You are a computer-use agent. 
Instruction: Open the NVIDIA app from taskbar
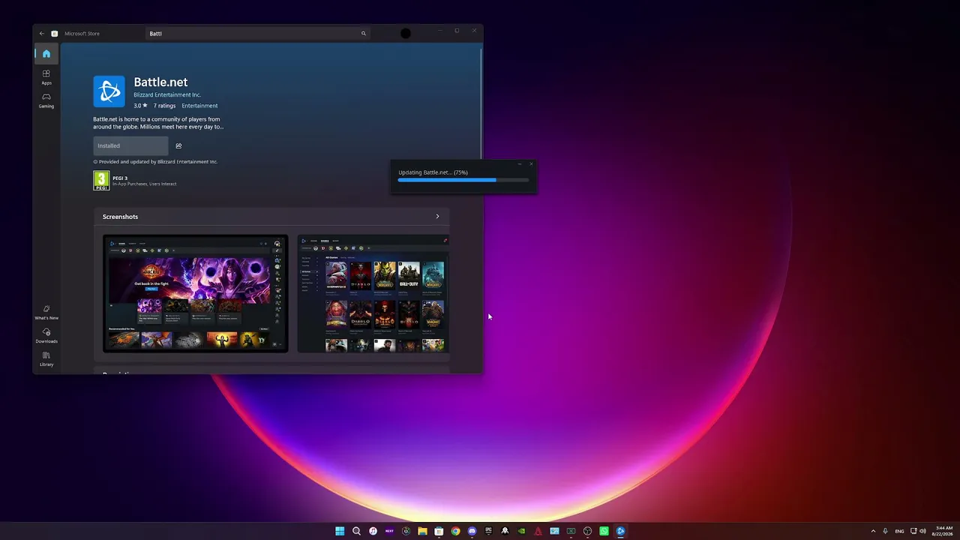[x=521, y=531]
